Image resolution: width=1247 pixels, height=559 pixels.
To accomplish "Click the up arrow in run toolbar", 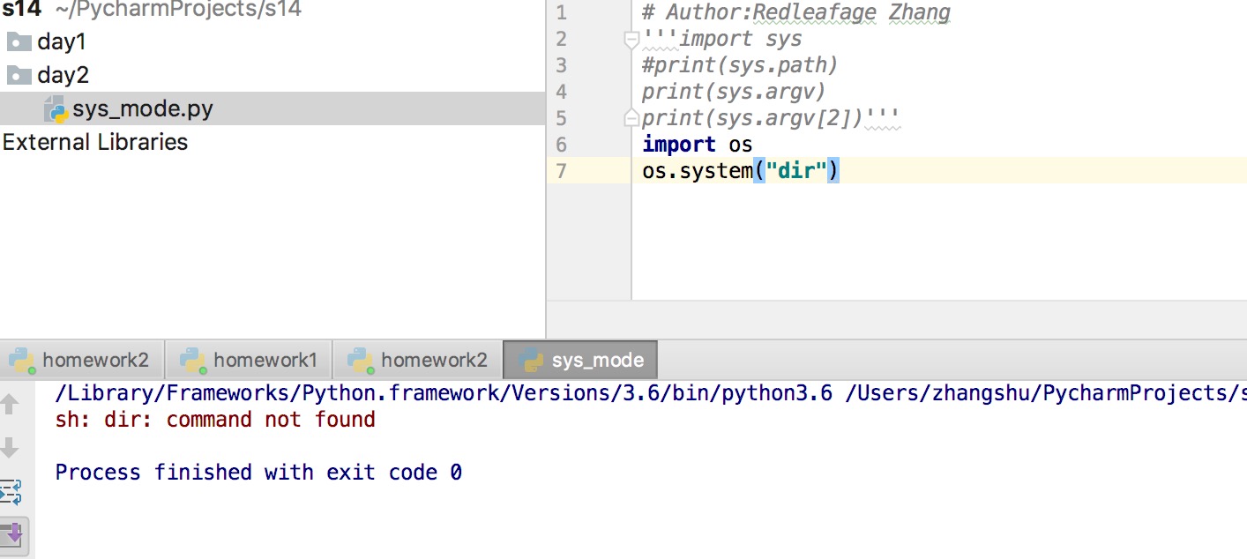I will coord(10,405).
